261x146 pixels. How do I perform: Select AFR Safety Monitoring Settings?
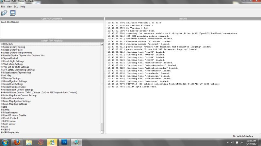pyautogui.click(x=19, y=70)
